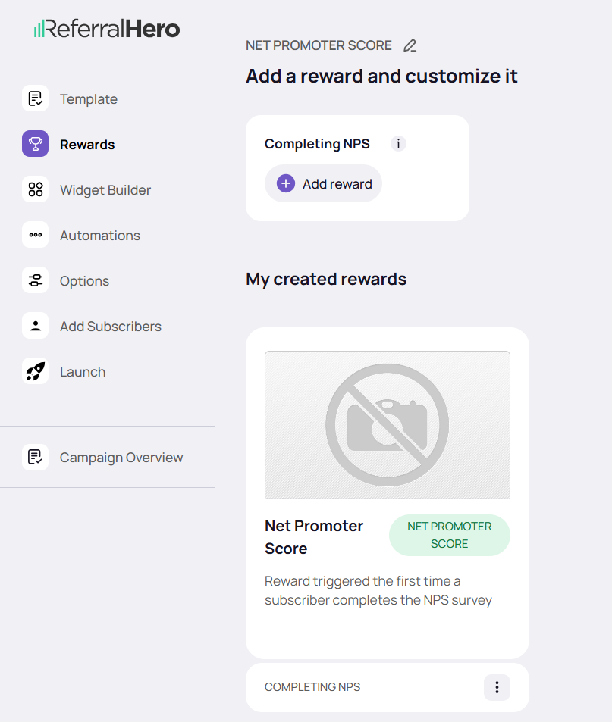
Task: Click the green Net Promoter Score badge
Action: pos(449,535)
